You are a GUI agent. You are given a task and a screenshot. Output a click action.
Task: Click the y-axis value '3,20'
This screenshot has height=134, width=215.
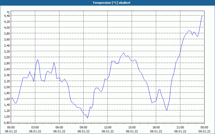coord(7,51)
